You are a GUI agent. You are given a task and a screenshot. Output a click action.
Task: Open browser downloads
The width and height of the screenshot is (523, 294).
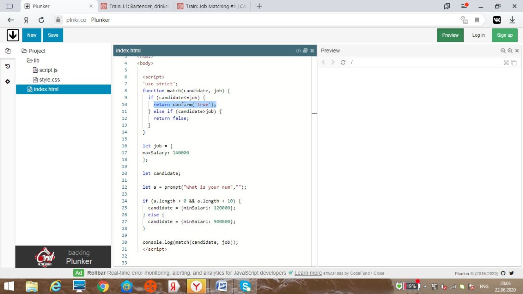coord(512,20)
